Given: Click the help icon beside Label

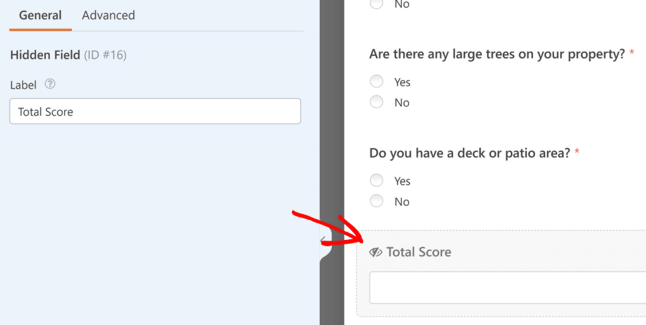Looking at the screenshot, I should [x=50, y=84].
